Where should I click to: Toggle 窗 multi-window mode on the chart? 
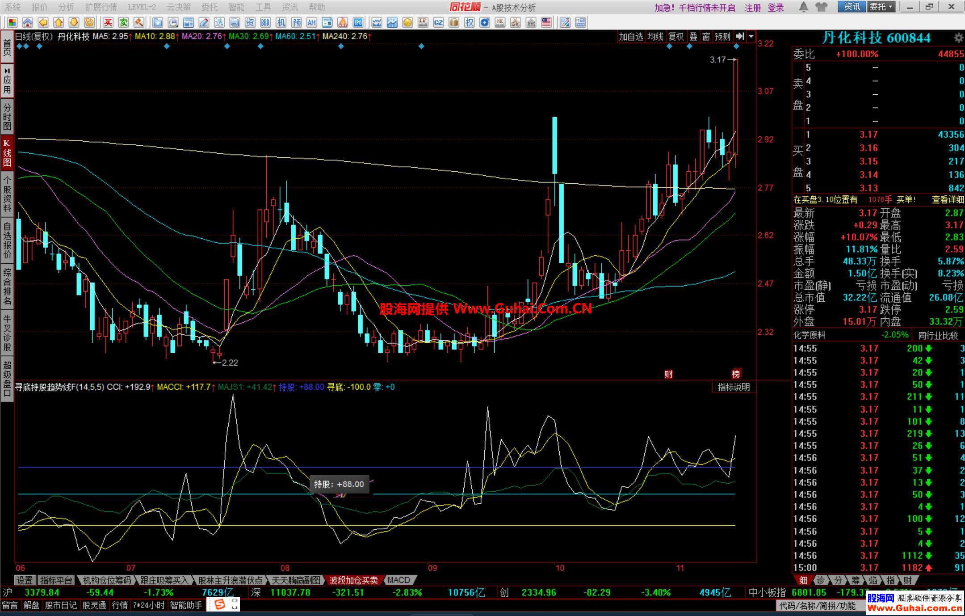[x=706, y=37]
